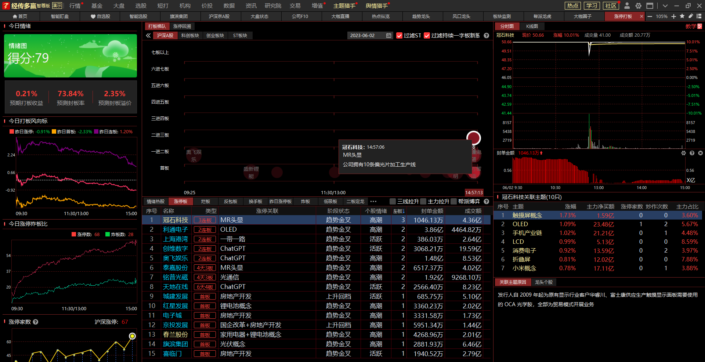Click the pencil edit icon

[x=691, y=16]
